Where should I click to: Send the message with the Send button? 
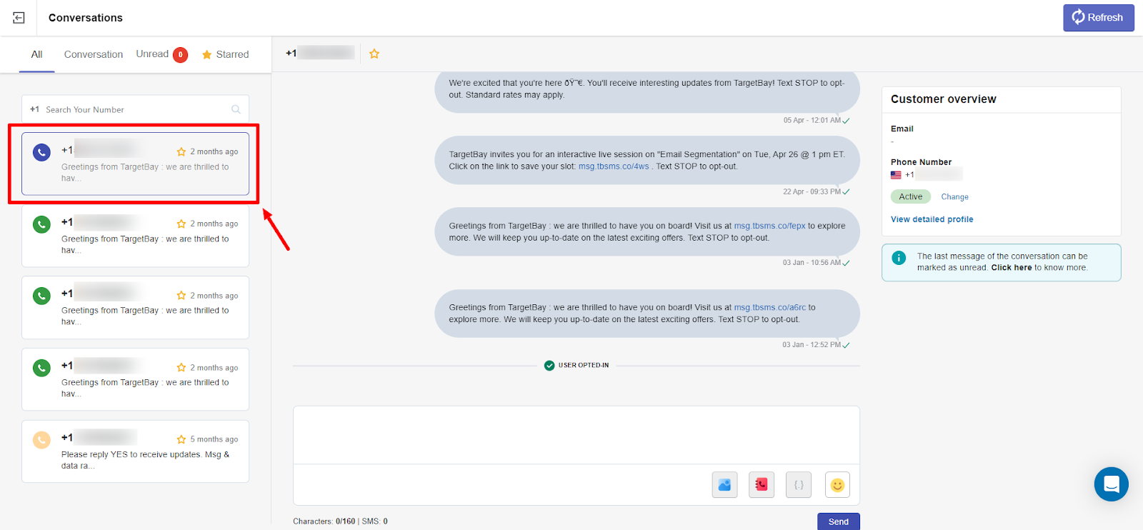pos(839,521)
